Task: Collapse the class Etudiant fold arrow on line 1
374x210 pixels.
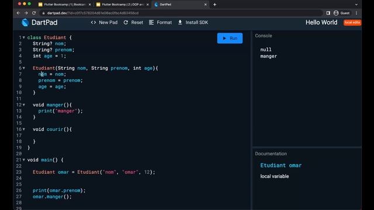Action: (24, 37)
